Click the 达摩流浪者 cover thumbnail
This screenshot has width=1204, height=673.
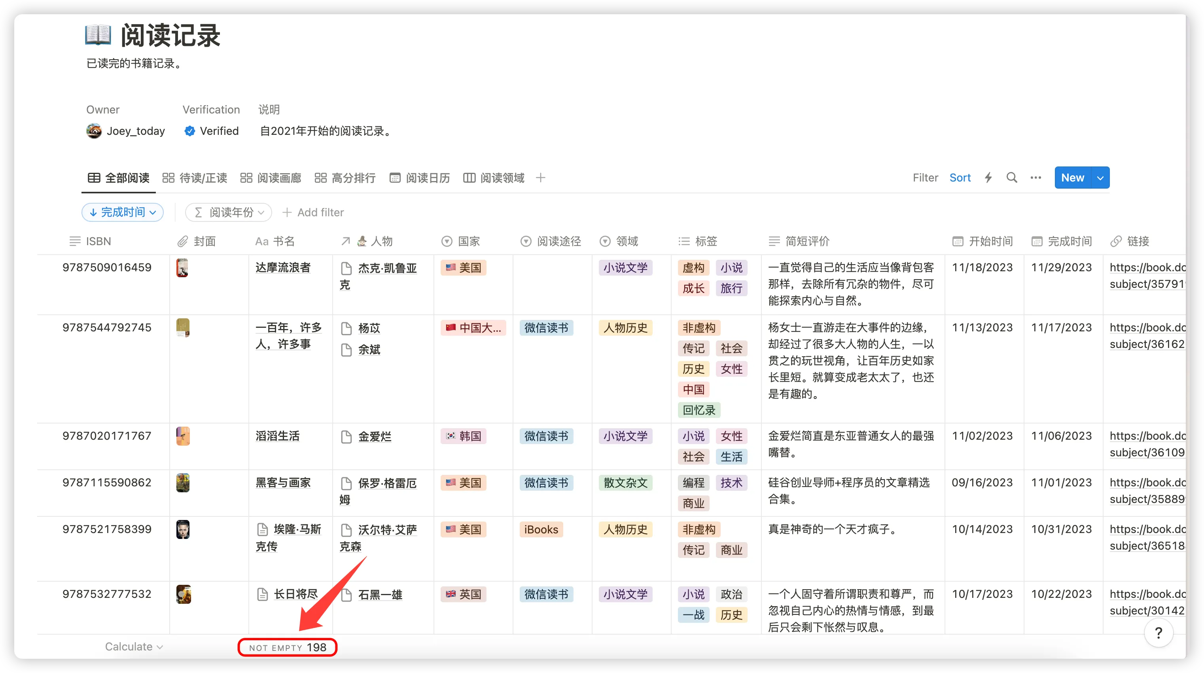tap(182, 268)
